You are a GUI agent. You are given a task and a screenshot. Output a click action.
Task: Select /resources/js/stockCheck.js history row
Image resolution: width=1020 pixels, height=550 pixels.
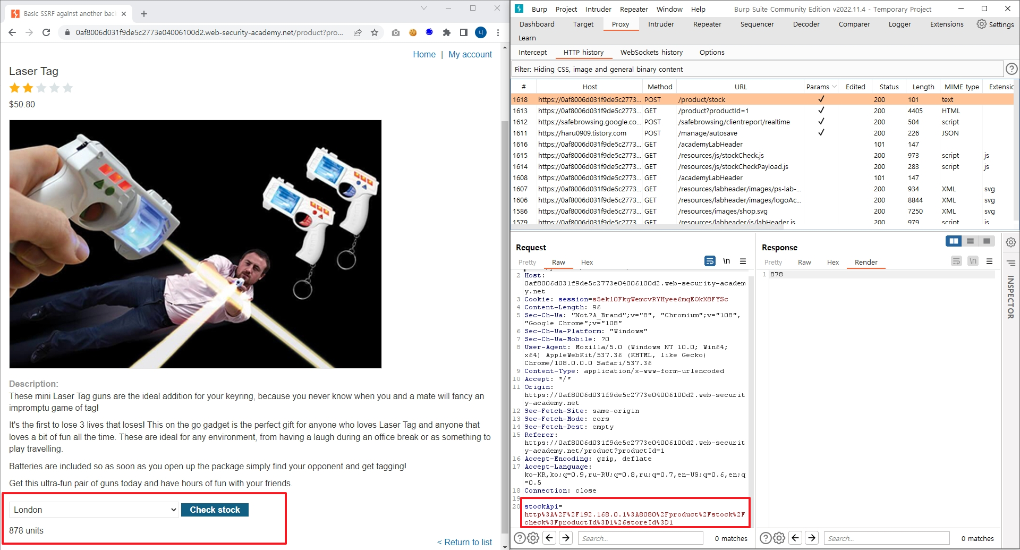762,155
